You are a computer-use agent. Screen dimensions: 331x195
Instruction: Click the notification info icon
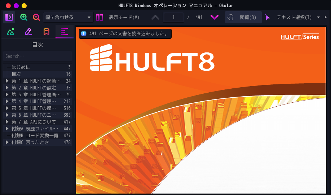coord(84,34)
